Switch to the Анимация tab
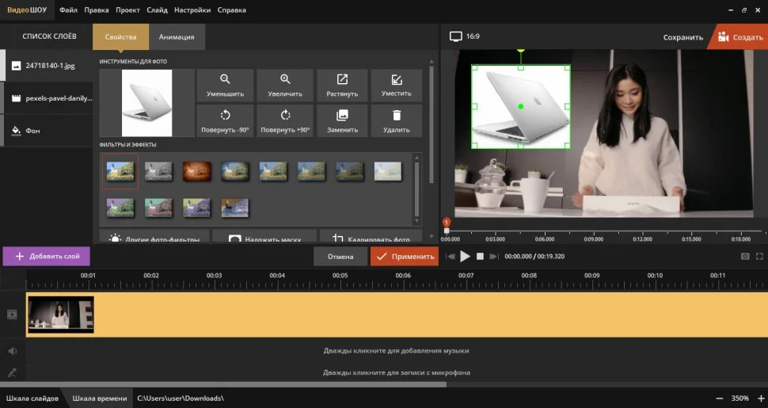Screen dimensions: 768x408 coord(177,37)
